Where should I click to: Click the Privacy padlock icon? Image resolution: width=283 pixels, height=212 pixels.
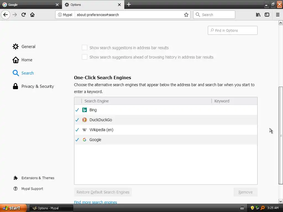[15, 86]
